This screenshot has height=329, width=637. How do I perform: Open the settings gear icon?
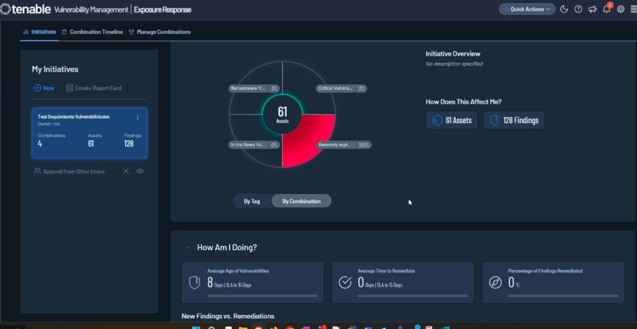pos(620,9)
